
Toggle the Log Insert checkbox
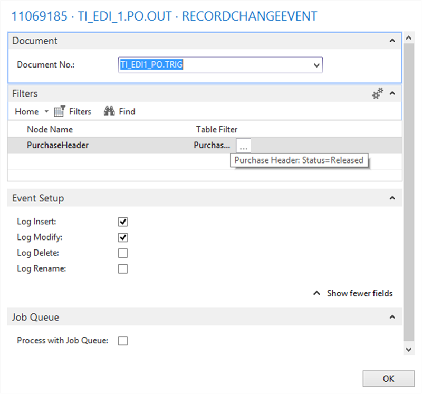[123, 222]
